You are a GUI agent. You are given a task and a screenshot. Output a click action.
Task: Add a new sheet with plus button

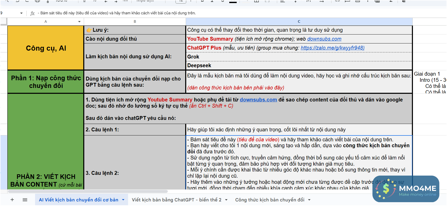pos(12,200)
